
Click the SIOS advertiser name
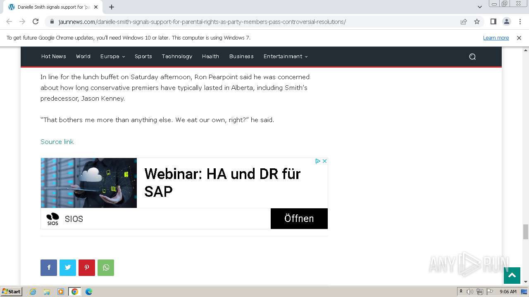pos(74,219)
